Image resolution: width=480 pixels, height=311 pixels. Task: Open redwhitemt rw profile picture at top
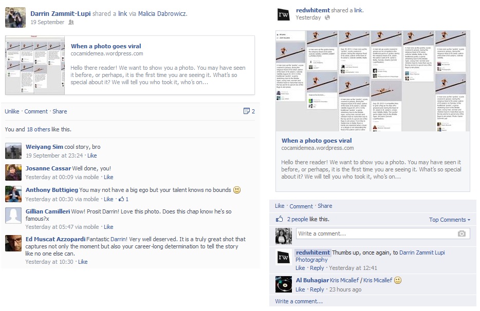pos(283,14)
